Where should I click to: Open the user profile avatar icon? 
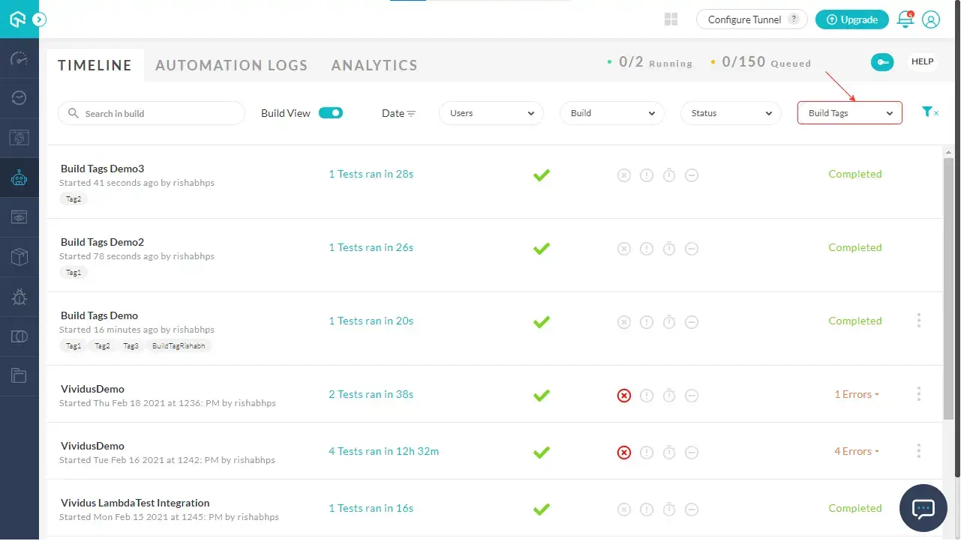coord(931,19)
